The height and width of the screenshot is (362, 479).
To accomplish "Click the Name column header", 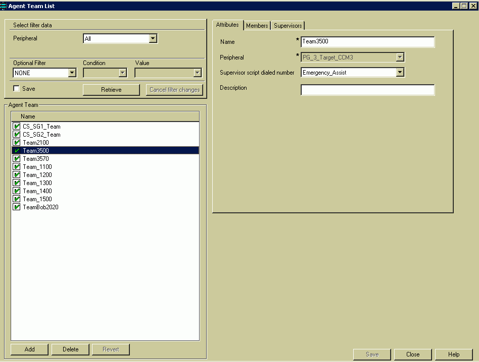I will [x=105, y=116].
